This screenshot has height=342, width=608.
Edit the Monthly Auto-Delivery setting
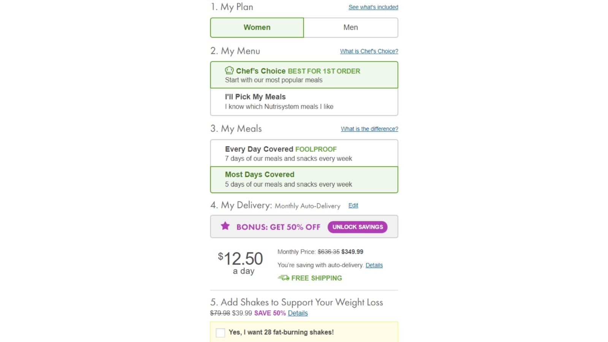point(353,206)
